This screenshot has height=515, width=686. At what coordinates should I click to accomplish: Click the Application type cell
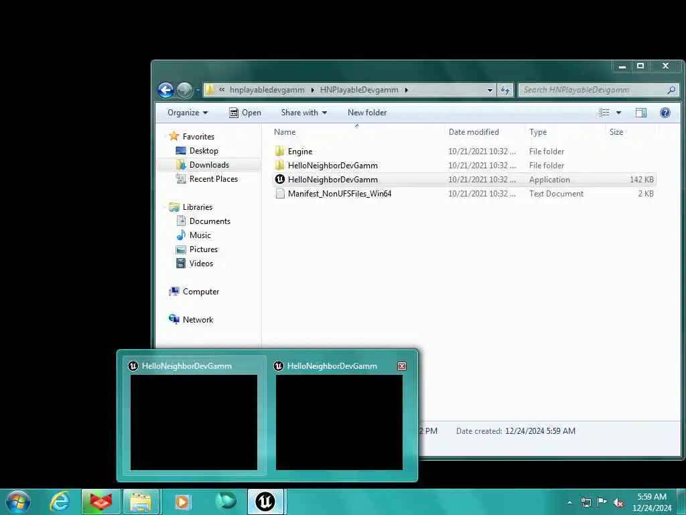coord(549,180)
